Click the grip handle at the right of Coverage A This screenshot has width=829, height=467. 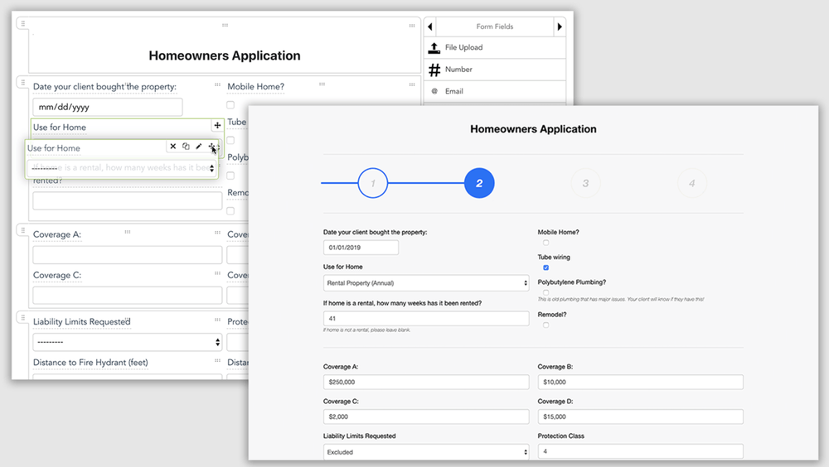[217, 233]
